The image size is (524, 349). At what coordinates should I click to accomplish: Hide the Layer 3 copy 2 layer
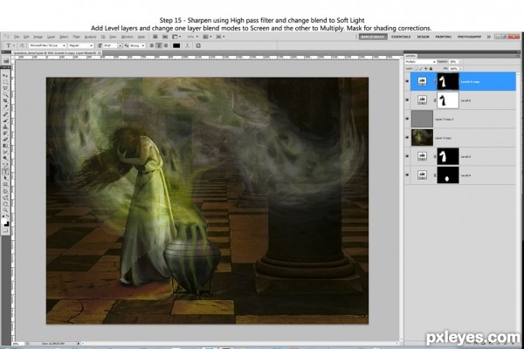407,119
